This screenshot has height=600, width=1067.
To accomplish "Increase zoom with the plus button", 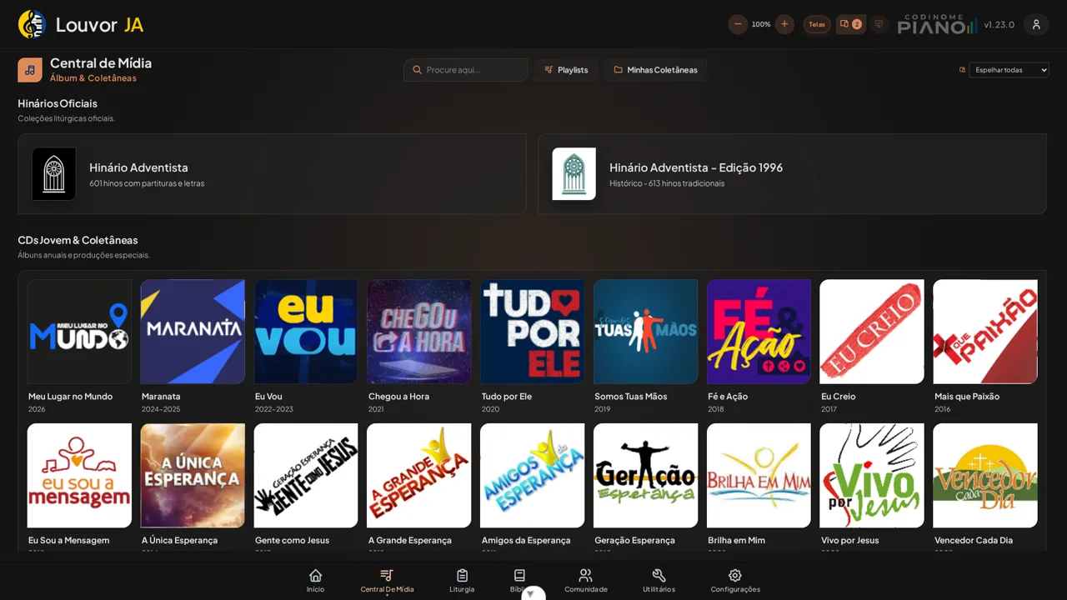I will pos(784,24).
